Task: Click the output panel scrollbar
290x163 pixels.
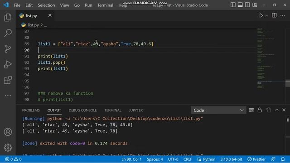Action: (x=288, y=120)
